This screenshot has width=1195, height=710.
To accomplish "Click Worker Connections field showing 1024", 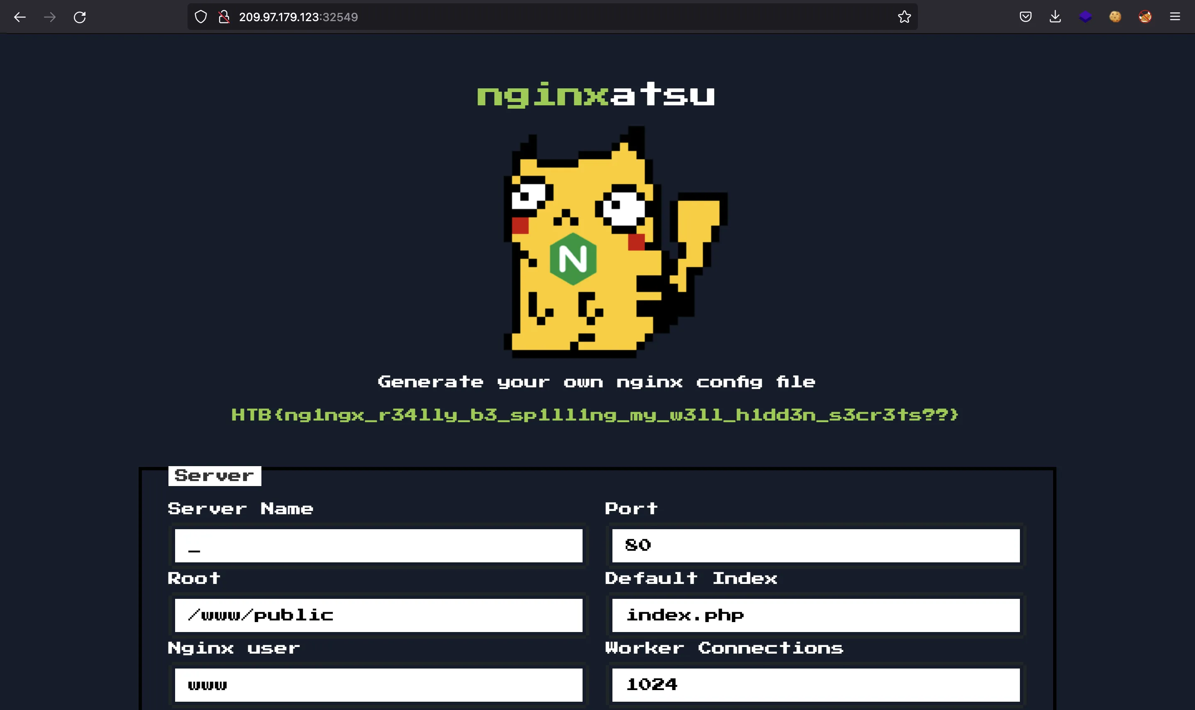I will (815, 685).
